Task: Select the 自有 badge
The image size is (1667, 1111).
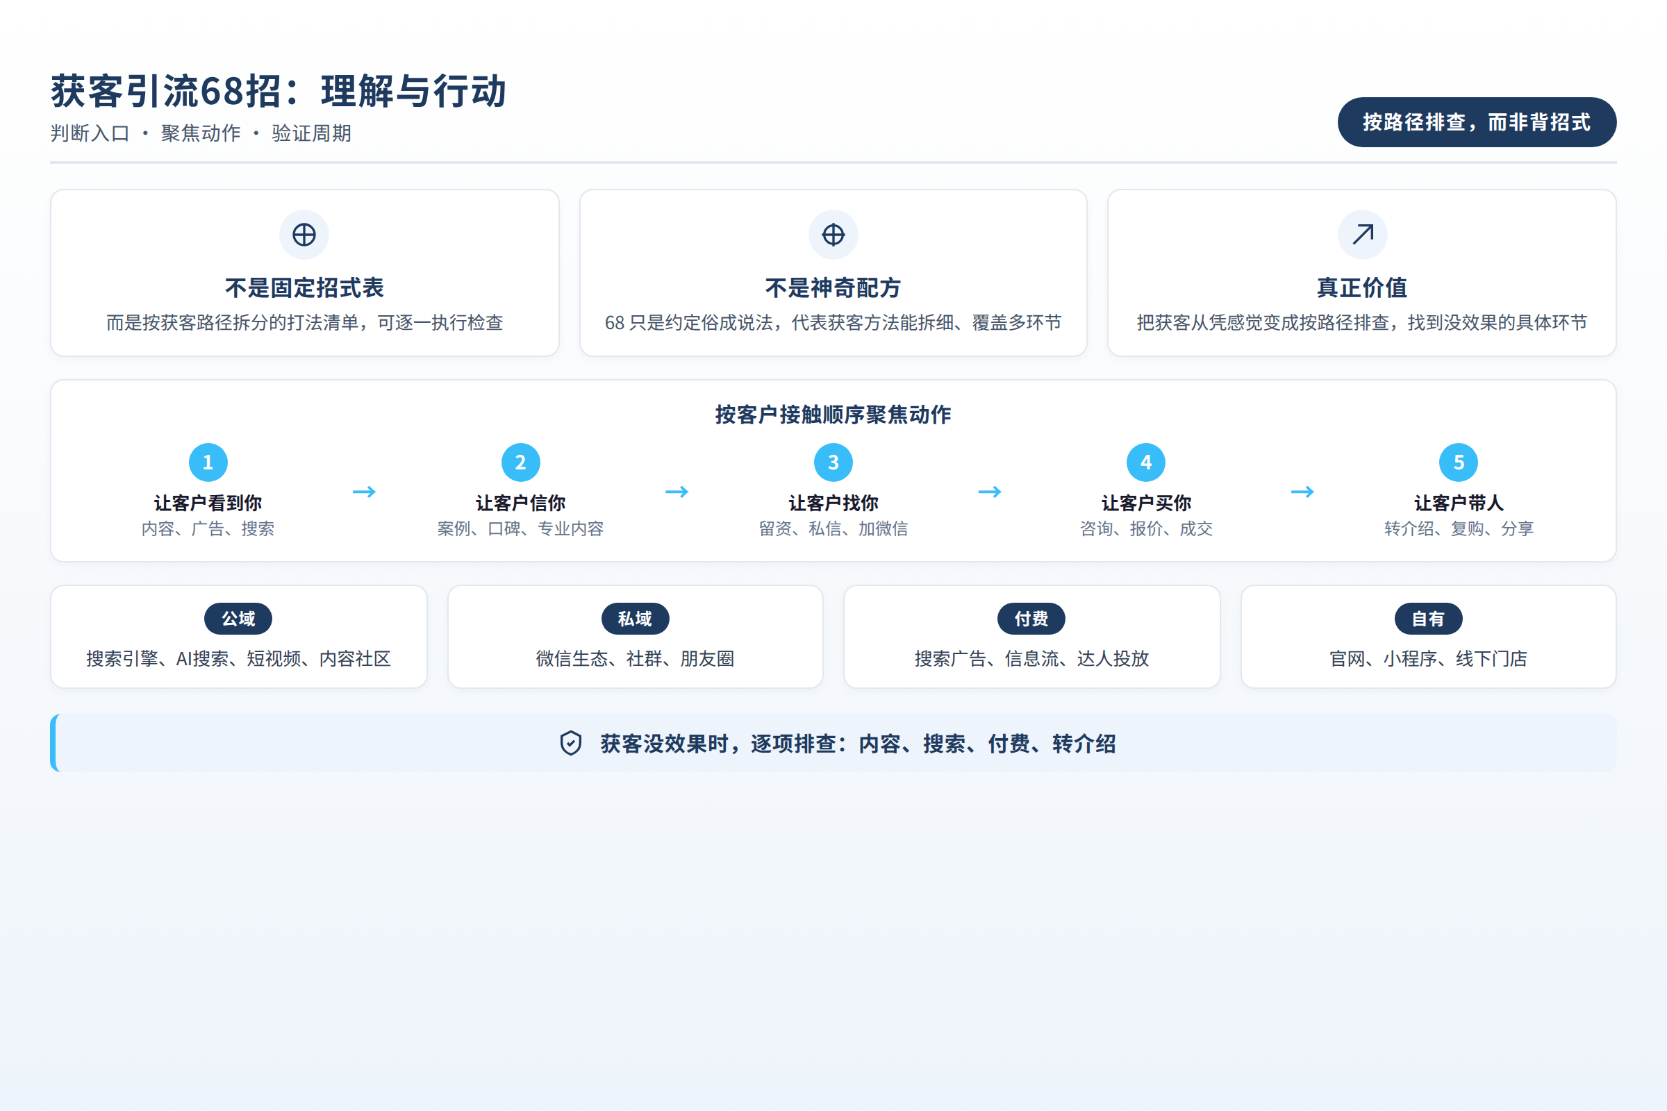Action: 1428,619
